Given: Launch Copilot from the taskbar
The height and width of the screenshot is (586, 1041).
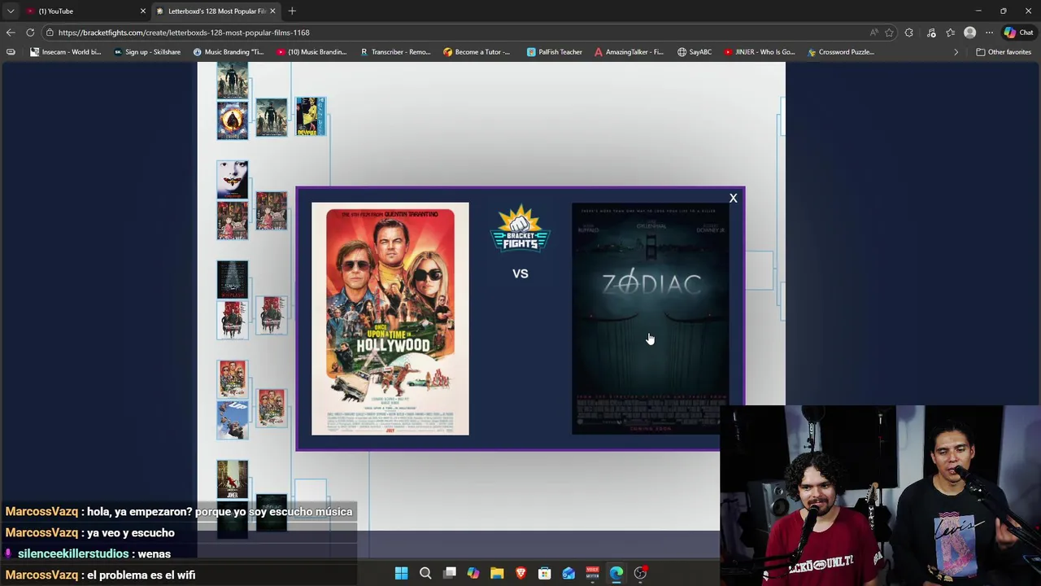Looking at the screenshot, I should [473, 574].
